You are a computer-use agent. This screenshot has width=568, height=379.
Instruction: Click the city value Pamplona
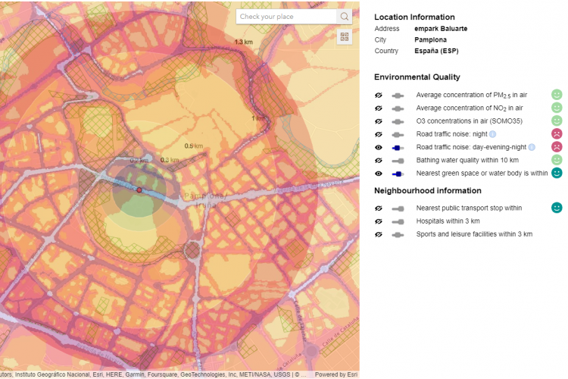coord(430,40)
